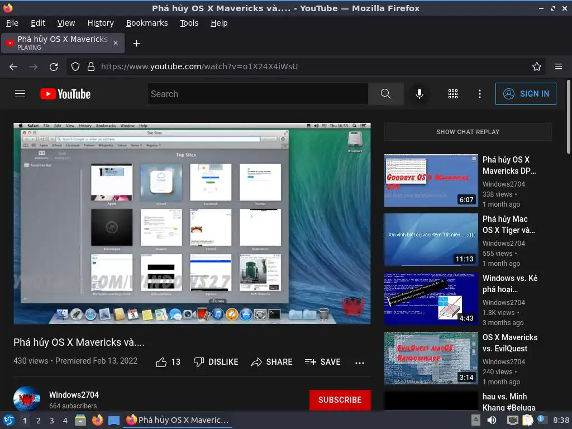View site security via the padlock icon
Viewport: 572px width, 429px height.
(91, 67)
